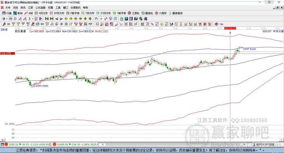Open the 赢家轮 wheel tool
Image resolution: width=284 pixels, height=153 pixels.
click(x=147, y=13)
